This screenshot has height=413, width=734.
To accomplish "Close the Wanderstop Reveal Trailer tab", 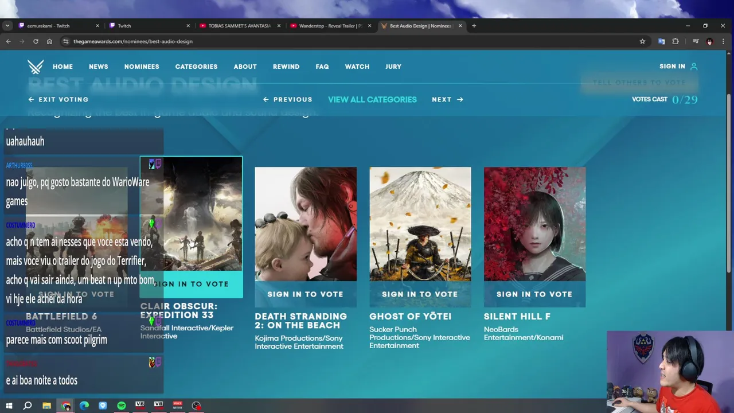I will click(x=370, y=26).
